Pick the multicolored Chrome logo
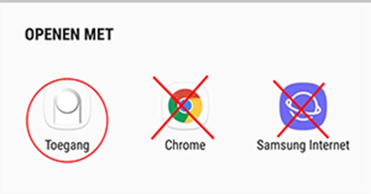 (185, 106)
